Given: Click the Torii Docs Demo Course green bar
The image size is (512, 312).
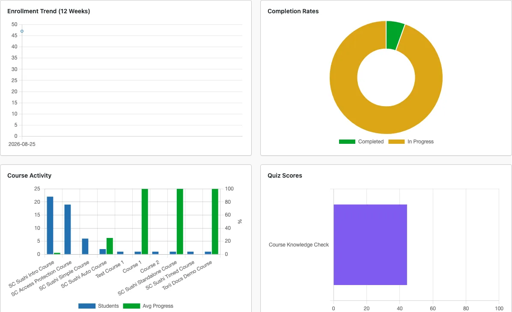Looking at the screenshot, I should tap(215, 222).
